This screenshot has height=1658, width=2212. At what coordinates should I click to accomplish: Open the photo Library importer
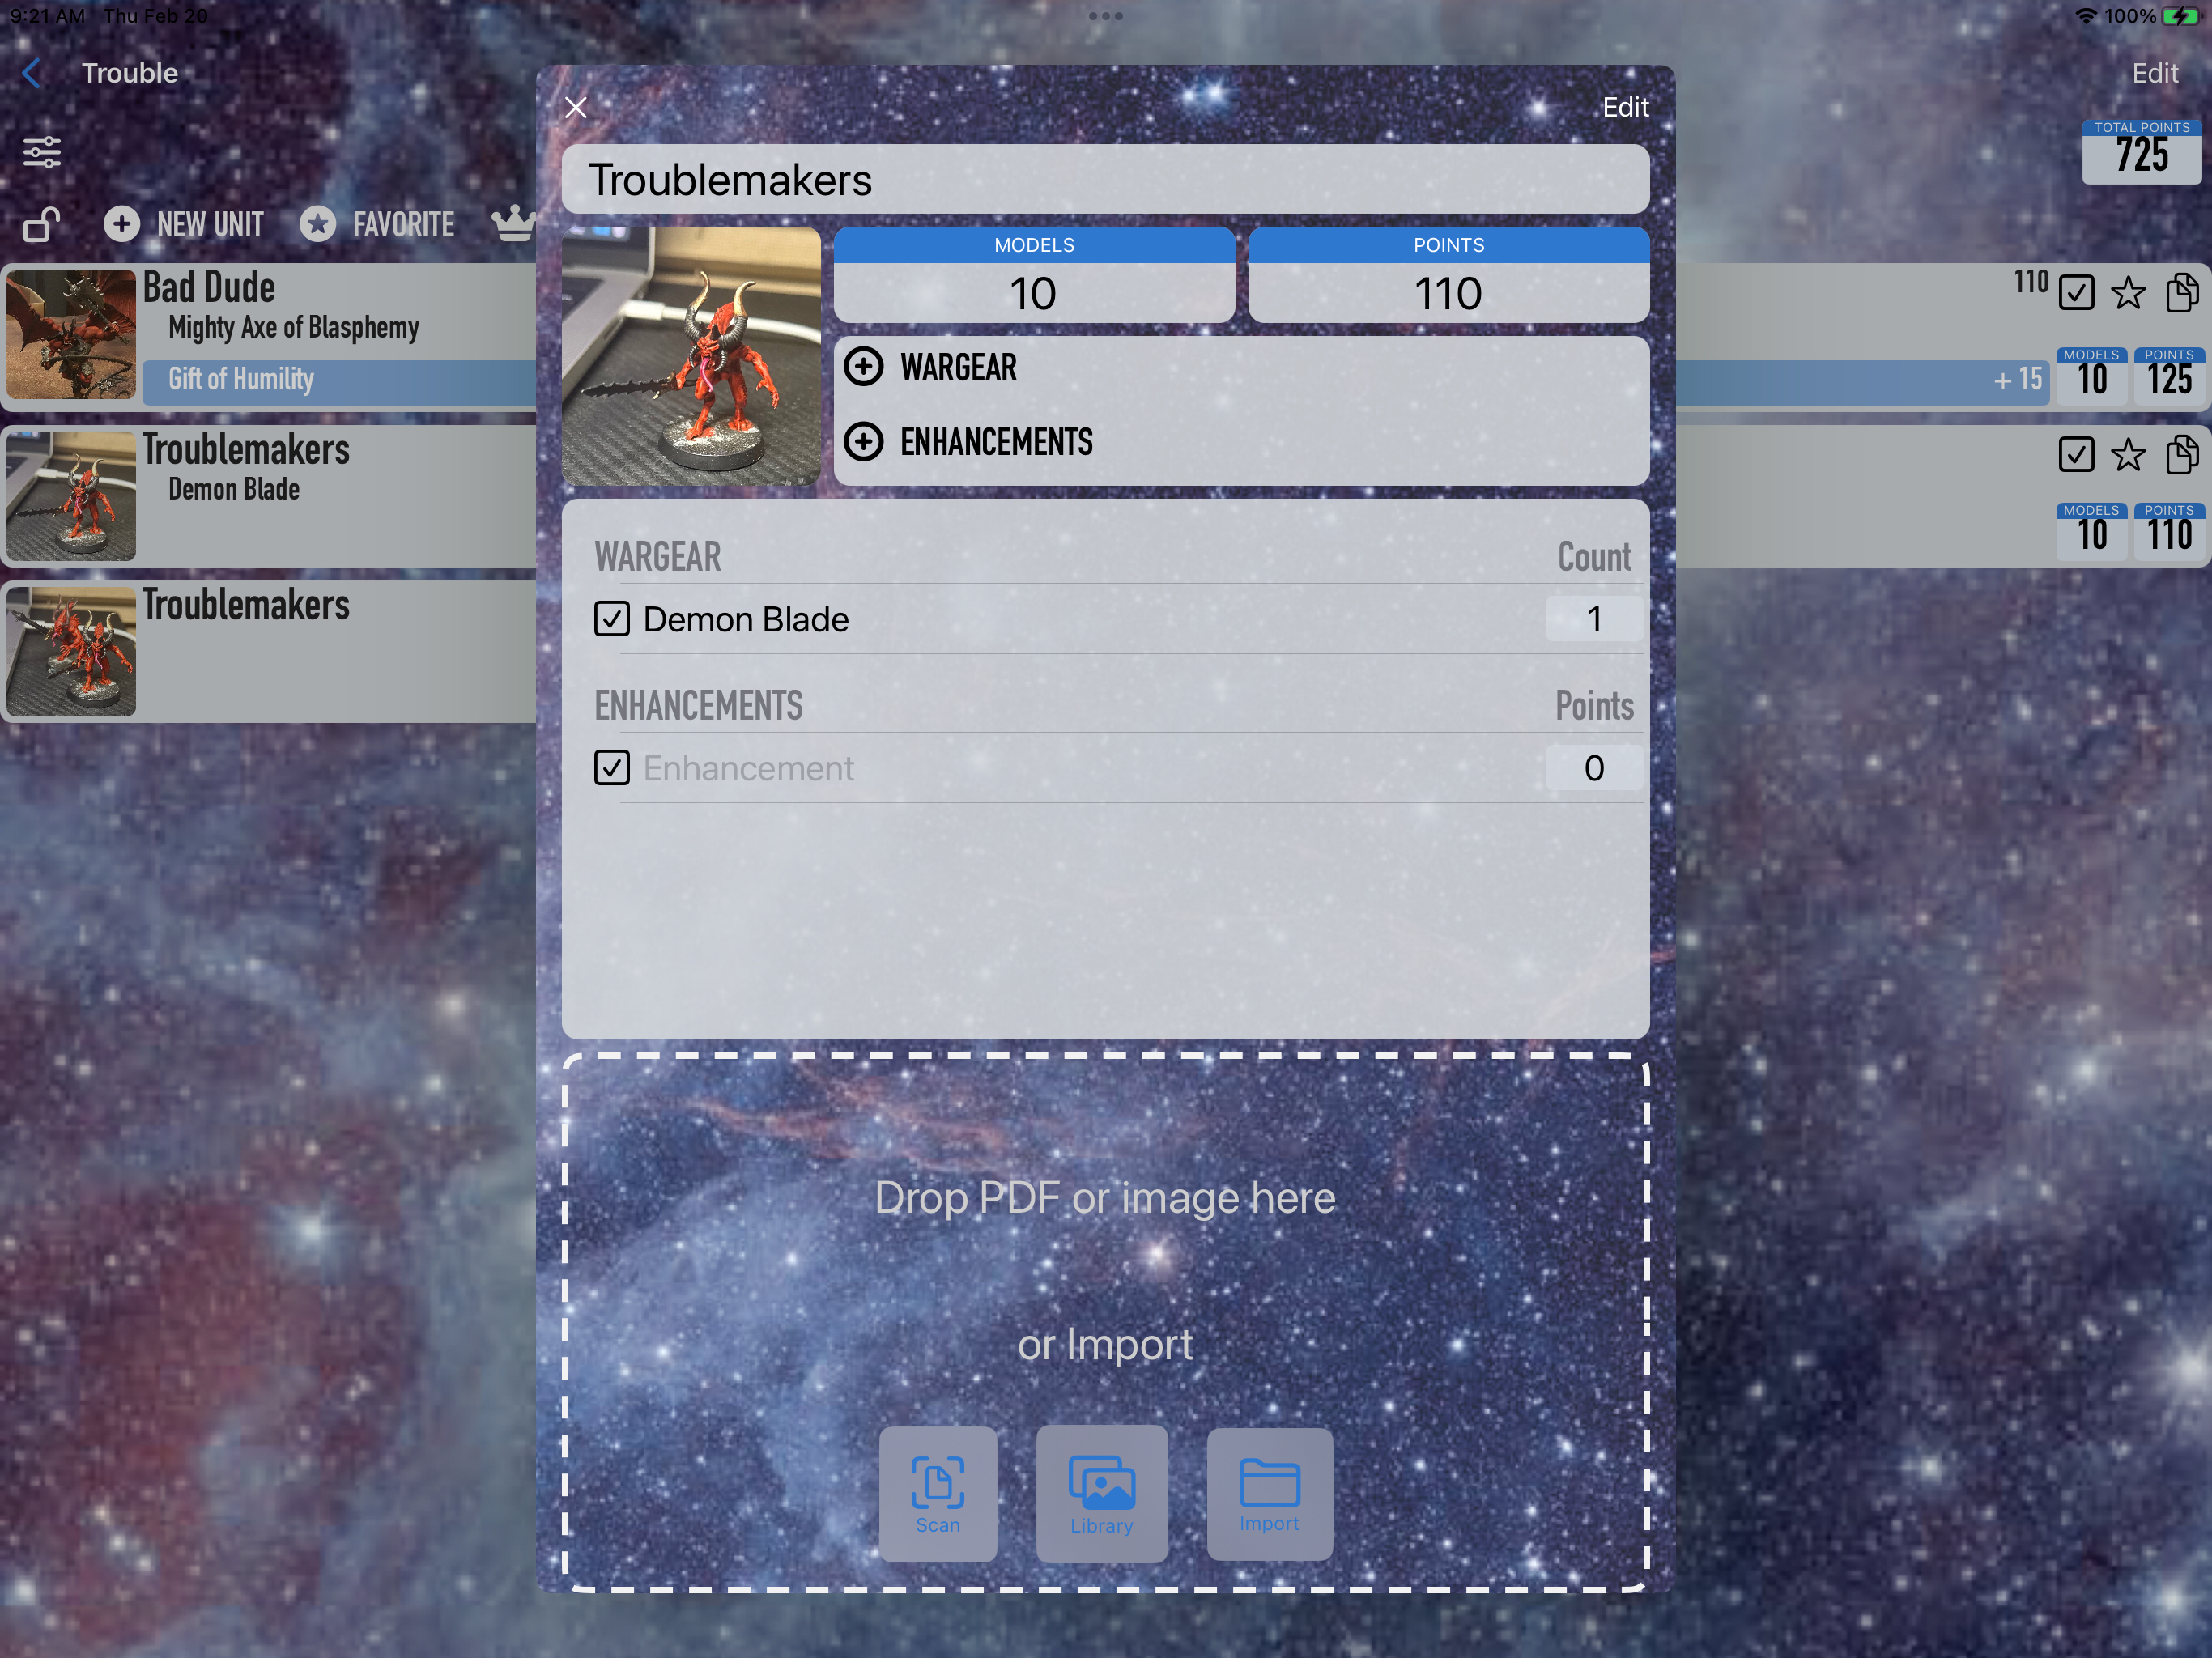click(1102, 1493)
